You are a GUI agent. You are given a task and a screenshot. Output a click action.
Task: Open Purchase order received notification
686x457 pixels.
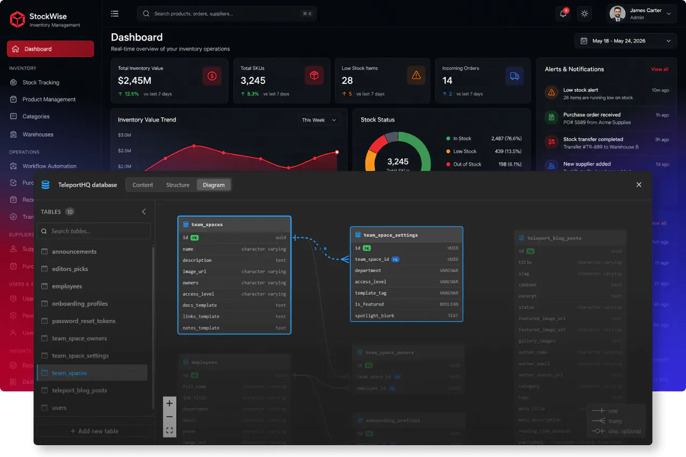(x=606, y=118)
